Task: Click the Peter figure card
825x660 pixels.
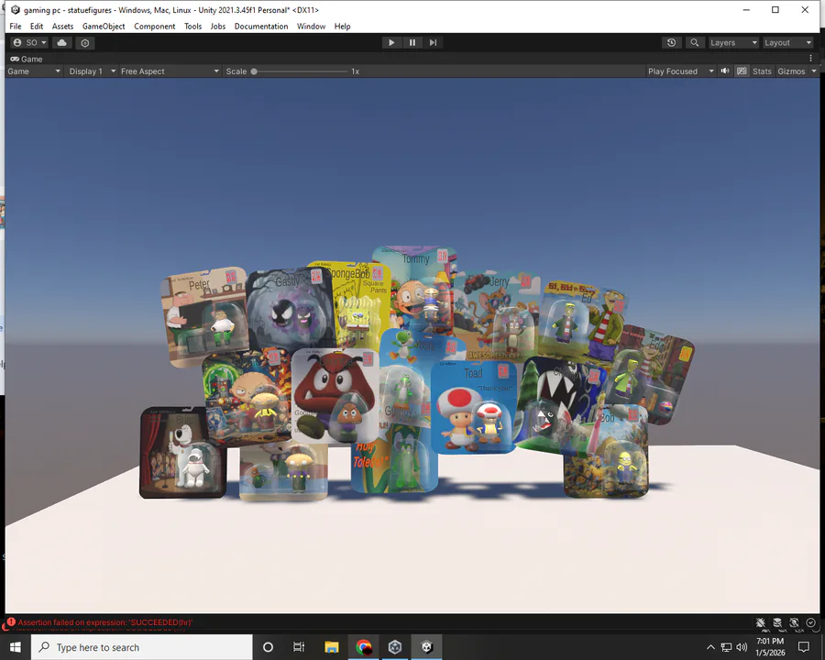Action: 205,315
